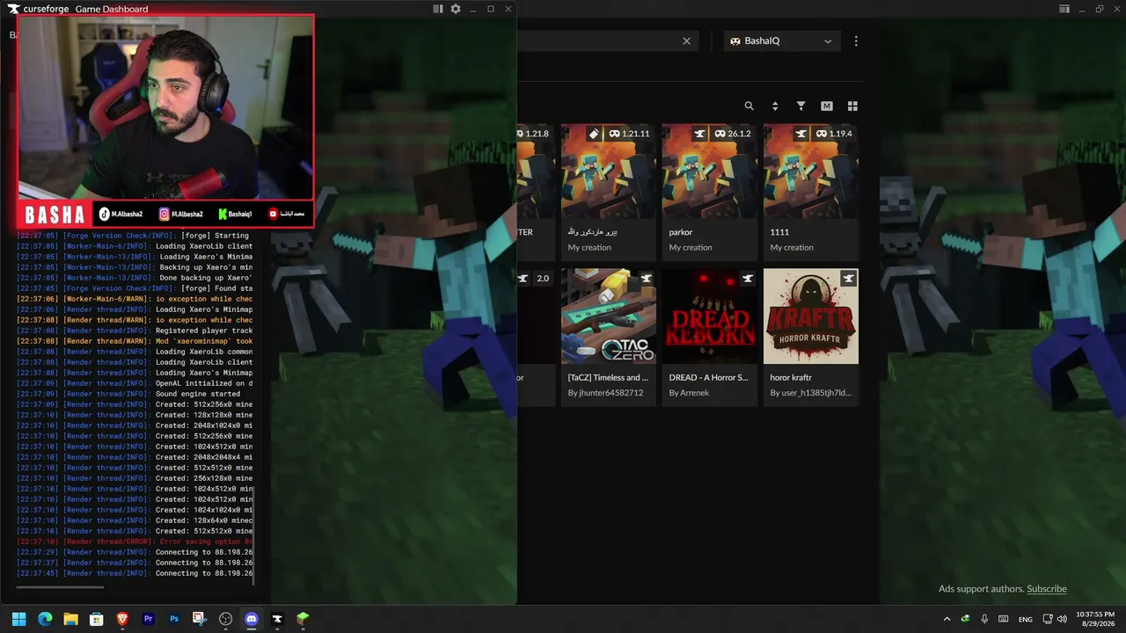Image resolution: width=1126 pixels, height=633 pixels.
Task: Click the 26.1.2 version badge on parkor
Action: point(732,134)
